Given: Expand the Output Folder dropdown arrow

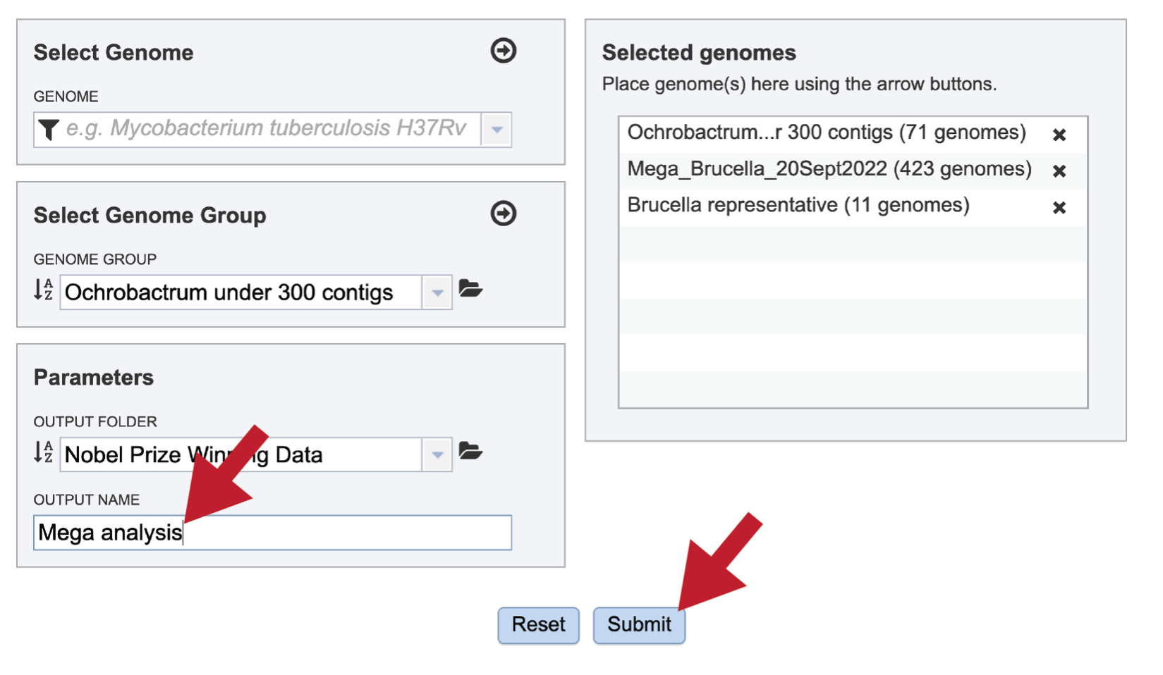Looking at the screenshot, I should click(x=437, y=455).
